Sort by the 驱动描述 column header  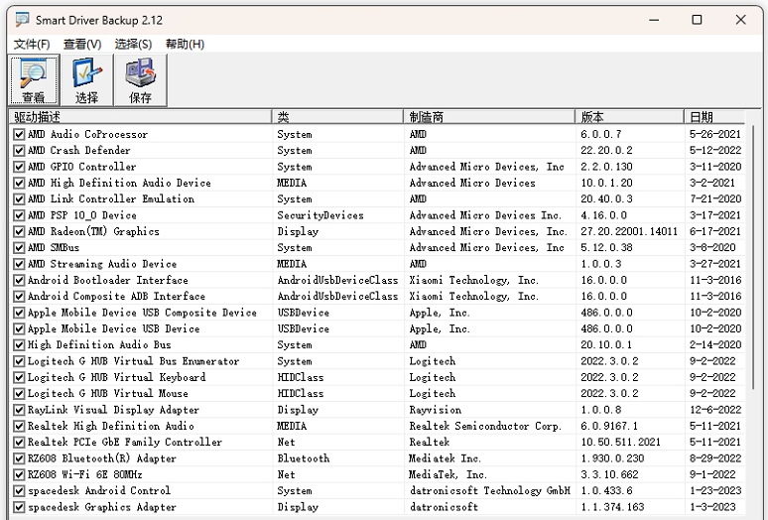(x=141, y=116)
